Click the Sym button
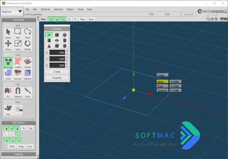Screen dimensions: 228x159 click(30, 146)
